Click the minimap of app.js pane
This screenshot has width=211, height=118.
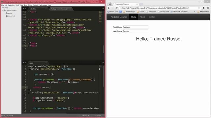(101, 66)
